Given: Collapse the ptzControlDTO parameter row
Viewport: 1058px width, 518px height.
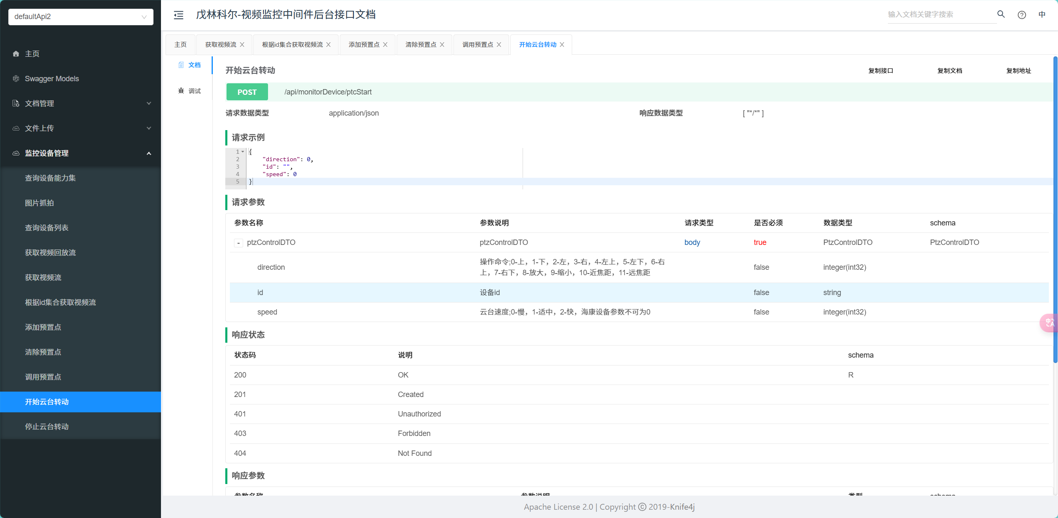Looking at the screenshot, I should point(239,243).
